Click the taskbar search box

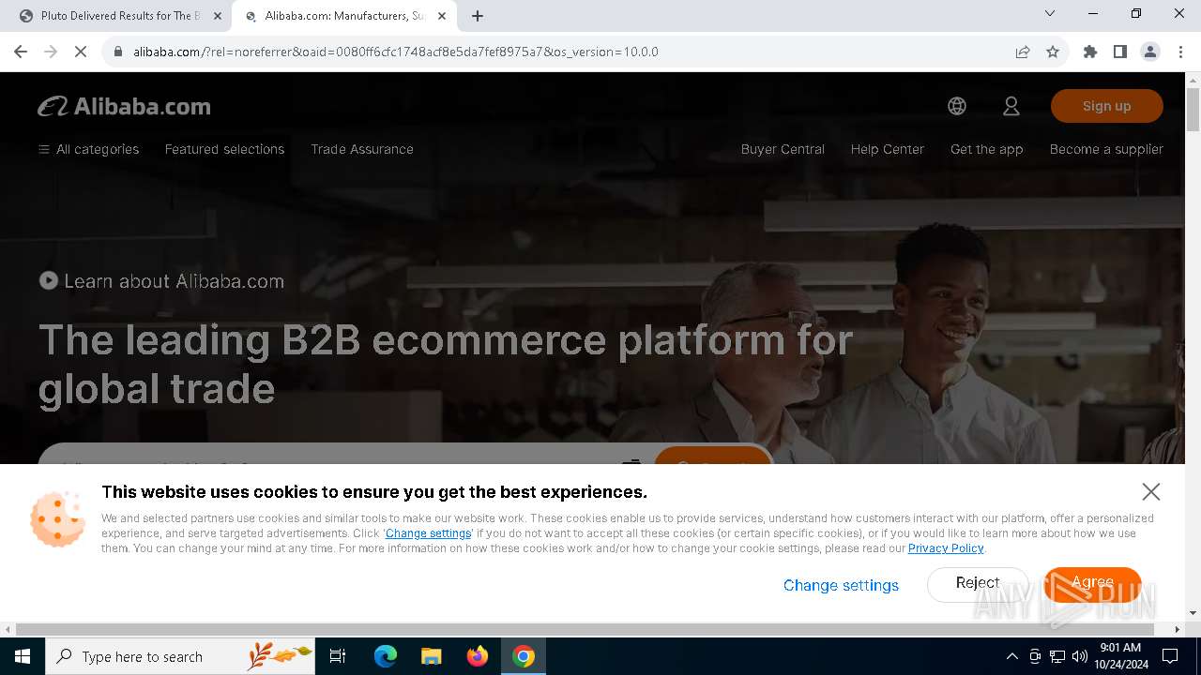(x=180, y=656)
